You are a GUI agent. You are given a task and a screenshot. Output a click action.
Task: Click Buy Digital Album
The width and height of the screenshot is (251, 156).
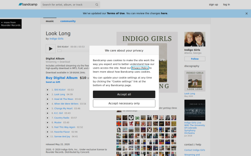point(61,78)
